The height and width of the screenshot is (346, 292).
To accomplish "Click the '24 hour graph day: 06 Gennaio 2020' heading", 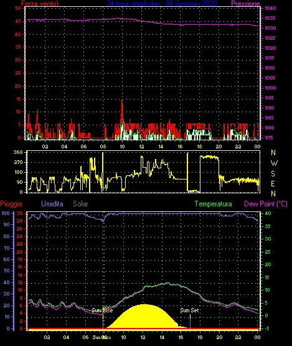I will pyautogui.click(x=162, y=3).
